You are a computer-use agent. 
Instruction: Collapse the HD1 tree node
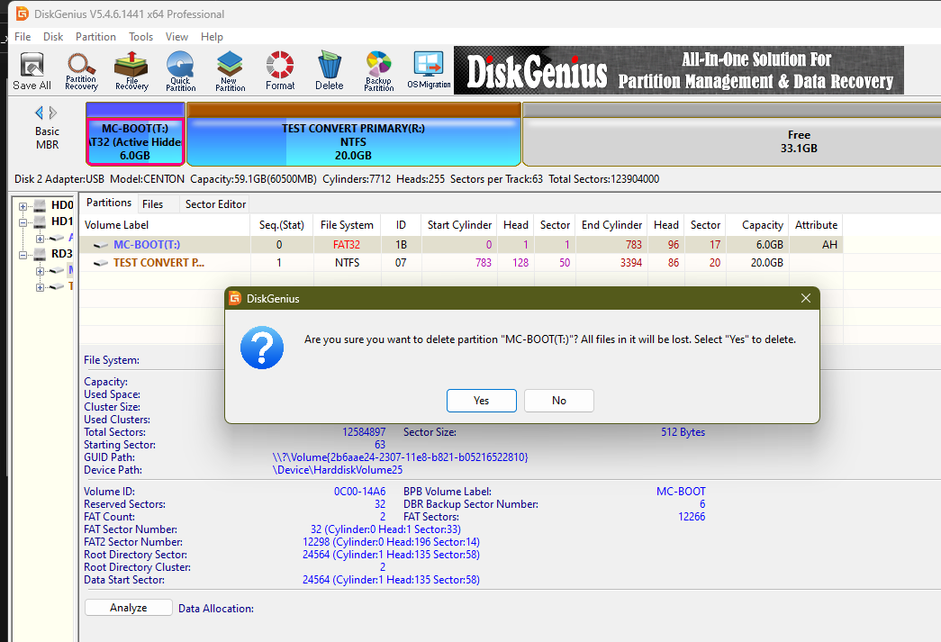coord(23,222)
